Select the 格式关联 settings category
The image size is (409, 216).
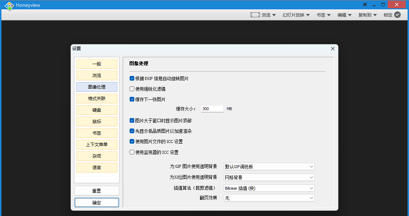point(97,98)
